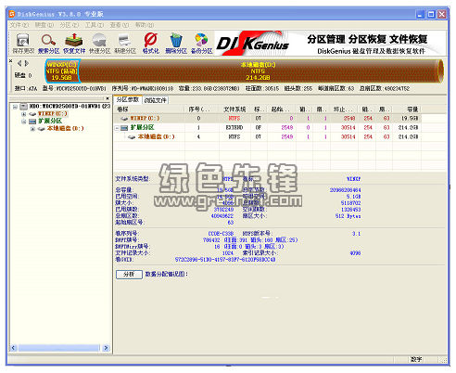Click the 本地磁盘 (D:) drive icon in tree
Screen dimensions: 456x373
click(41, 129)
